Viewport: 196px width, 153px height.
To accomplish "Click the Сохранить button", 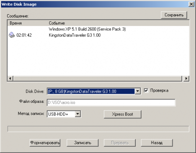I will pyautogui.click(x=174, y=15).
